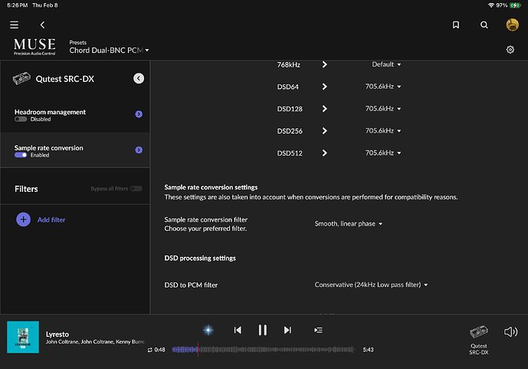The height and width of the screenshot is (369, 528).
Task: Click the Lyresto track title
Action: pos(57,334)
